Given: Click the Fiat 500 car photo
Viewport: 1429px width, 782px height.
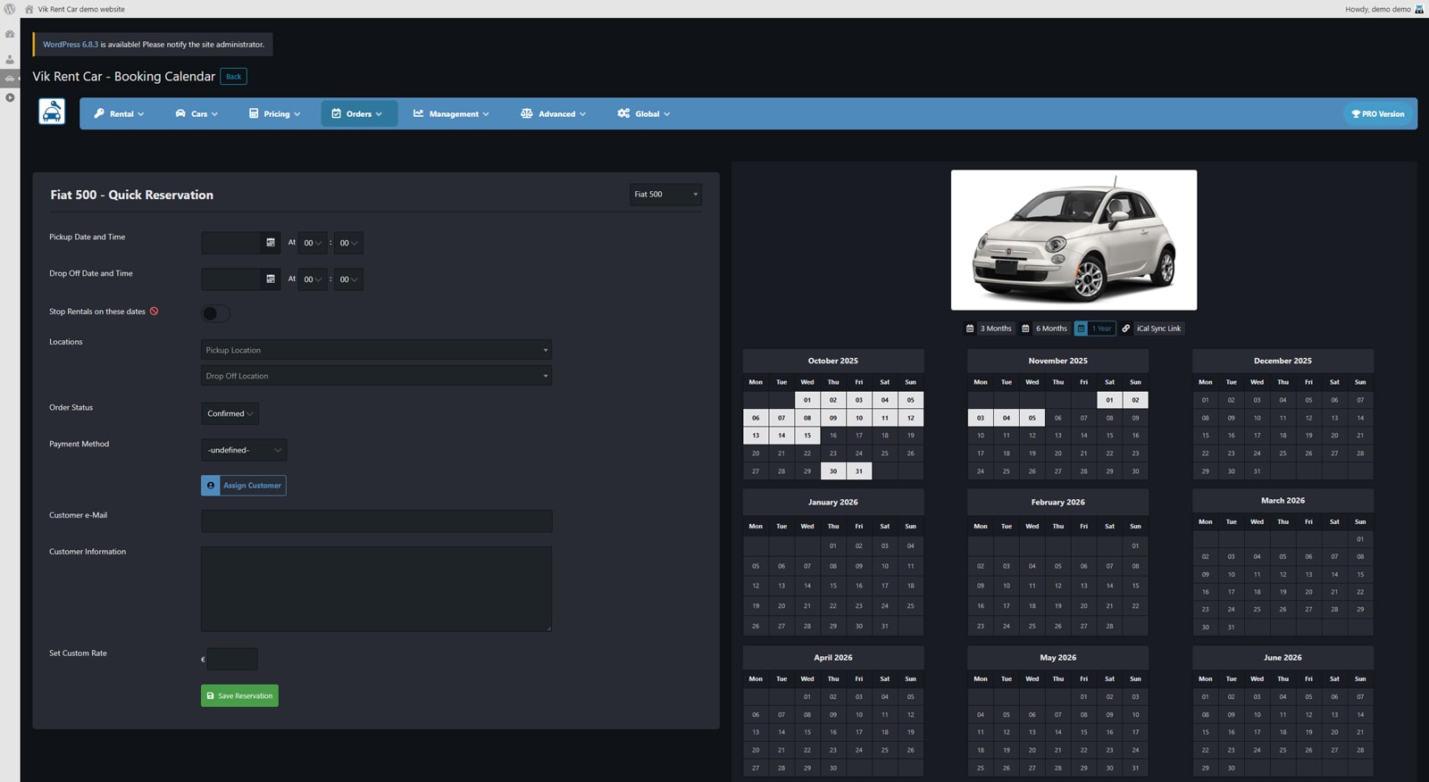Looking at the screenshot, I should pyautogui.click(x=1074, y=240).
